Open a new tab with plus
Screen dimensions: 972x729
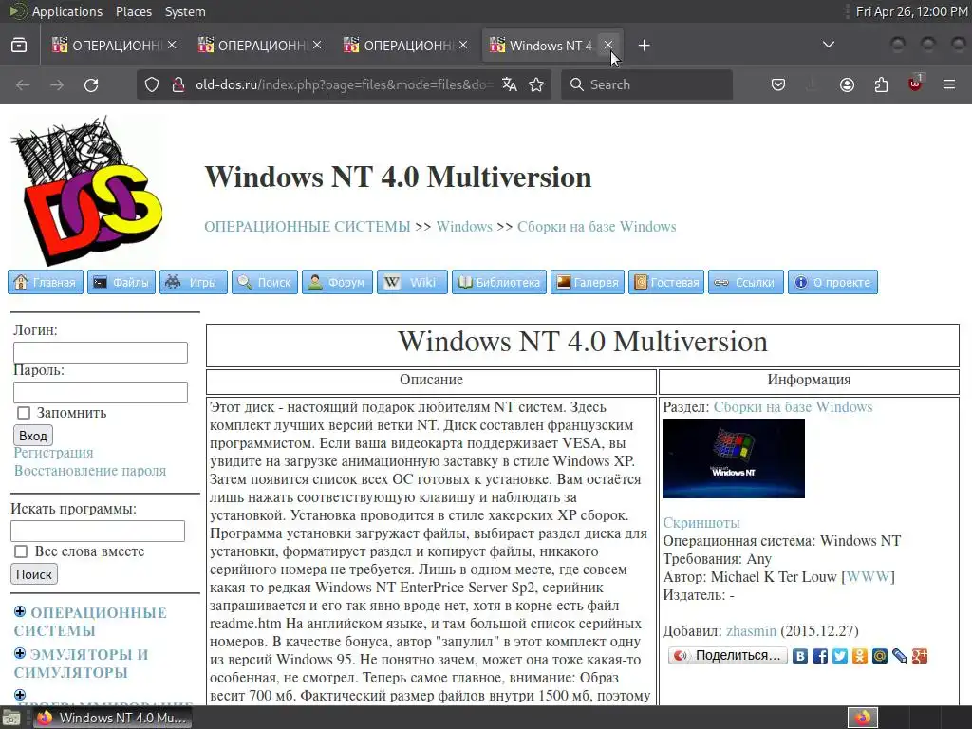click(x=645, y=46)
